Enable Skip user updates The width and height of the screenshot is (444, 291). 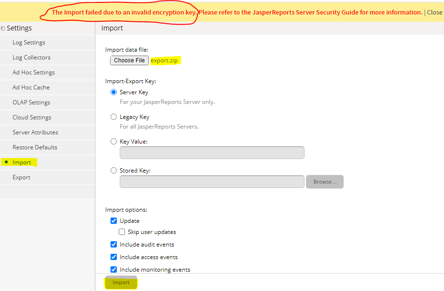[122, 232]
